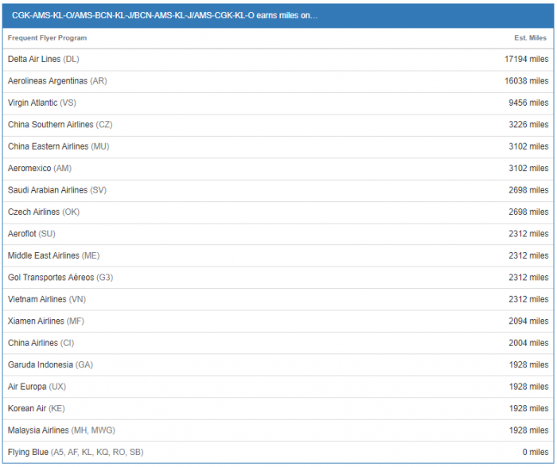Select China Eastern Airlines (MU) row
This screenshot has width=557, height=467.
tap(278, 146)
